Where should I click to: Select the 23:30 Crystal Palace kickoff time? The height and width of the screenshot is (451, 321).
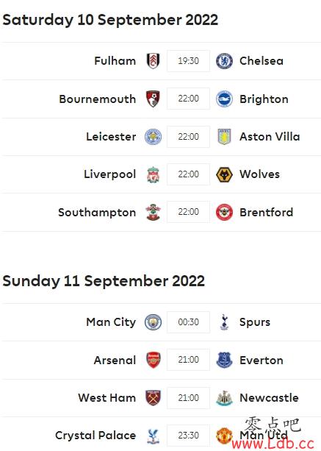(188, 436)
